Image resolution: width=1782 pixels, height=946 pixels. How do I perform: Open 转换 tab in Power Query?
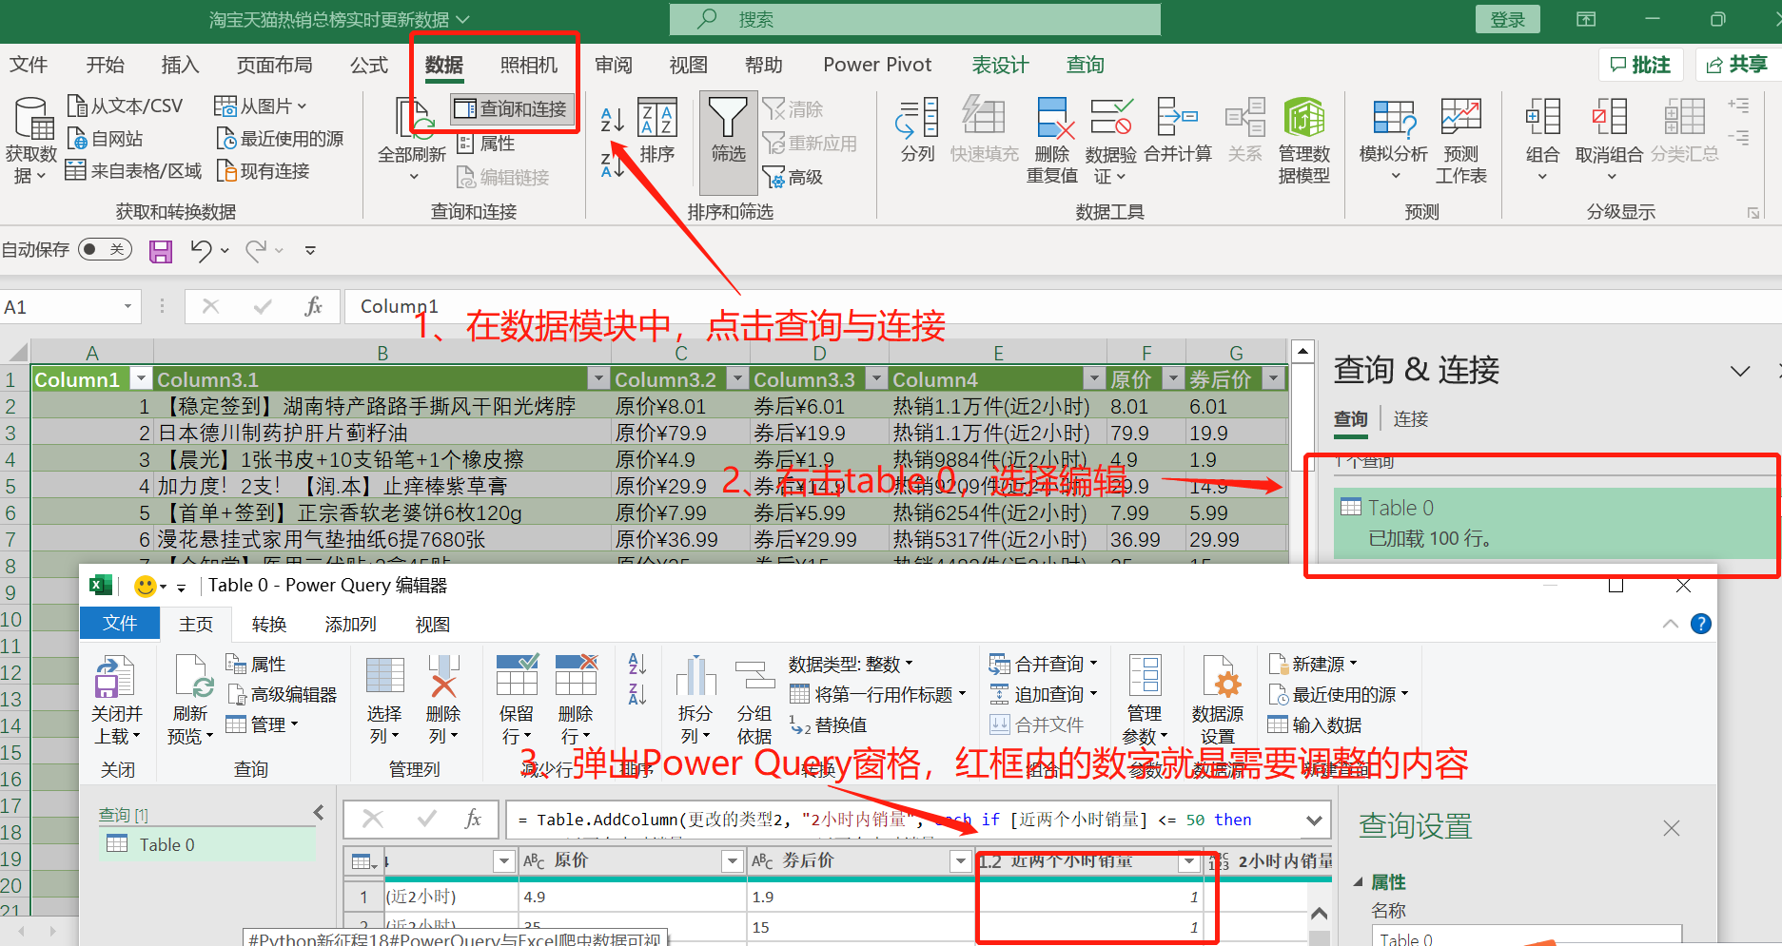269,625
